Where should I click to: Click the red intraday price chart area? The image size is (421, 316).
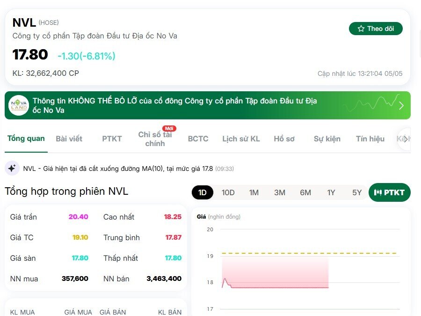275,272
